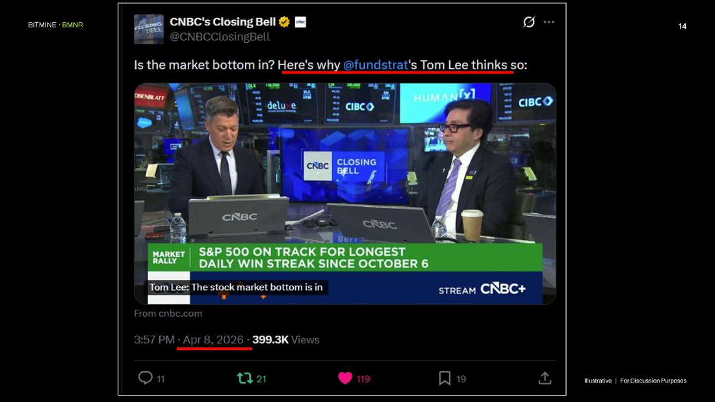Click the 399.3K Views count
The width and height of the screenshot is (715, 402).
pos(286,340)
